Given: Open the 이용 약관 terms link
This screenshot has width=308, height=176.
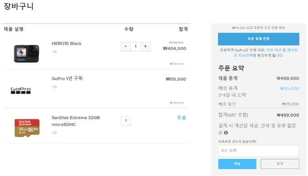Looking at the screenshot, I should tap(274, 50).
